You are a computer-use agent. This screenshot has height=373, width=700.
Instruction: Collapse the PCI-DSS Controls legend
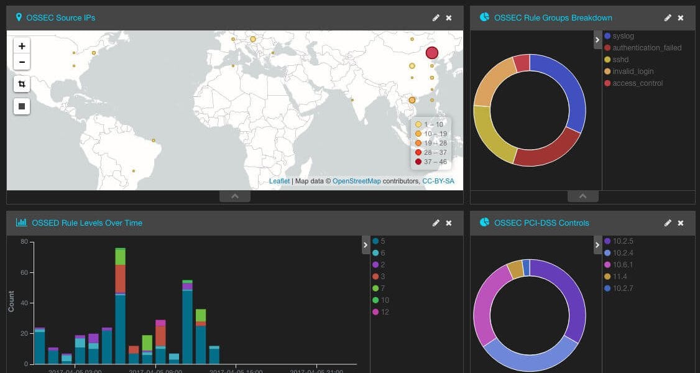click(597, 245)
